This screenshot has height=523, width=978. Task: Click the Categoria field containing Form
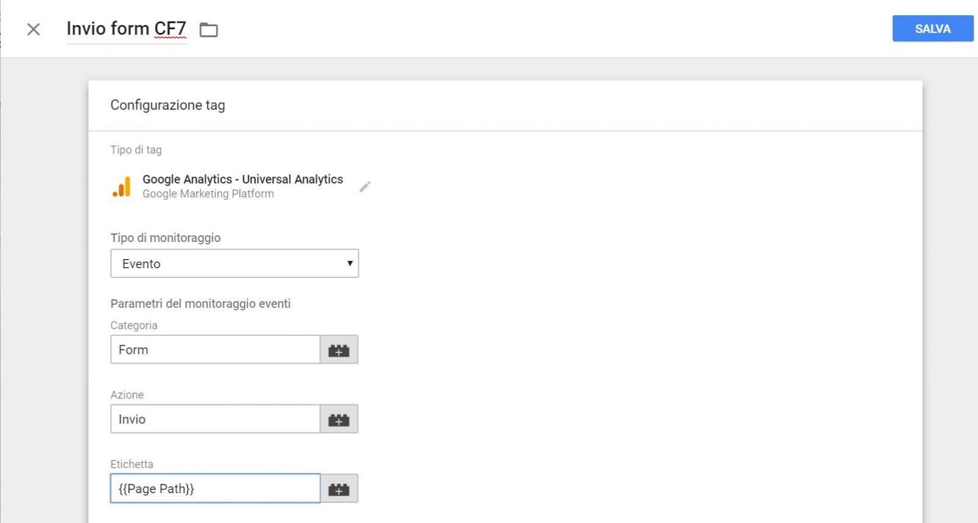[x=215, y=350]
